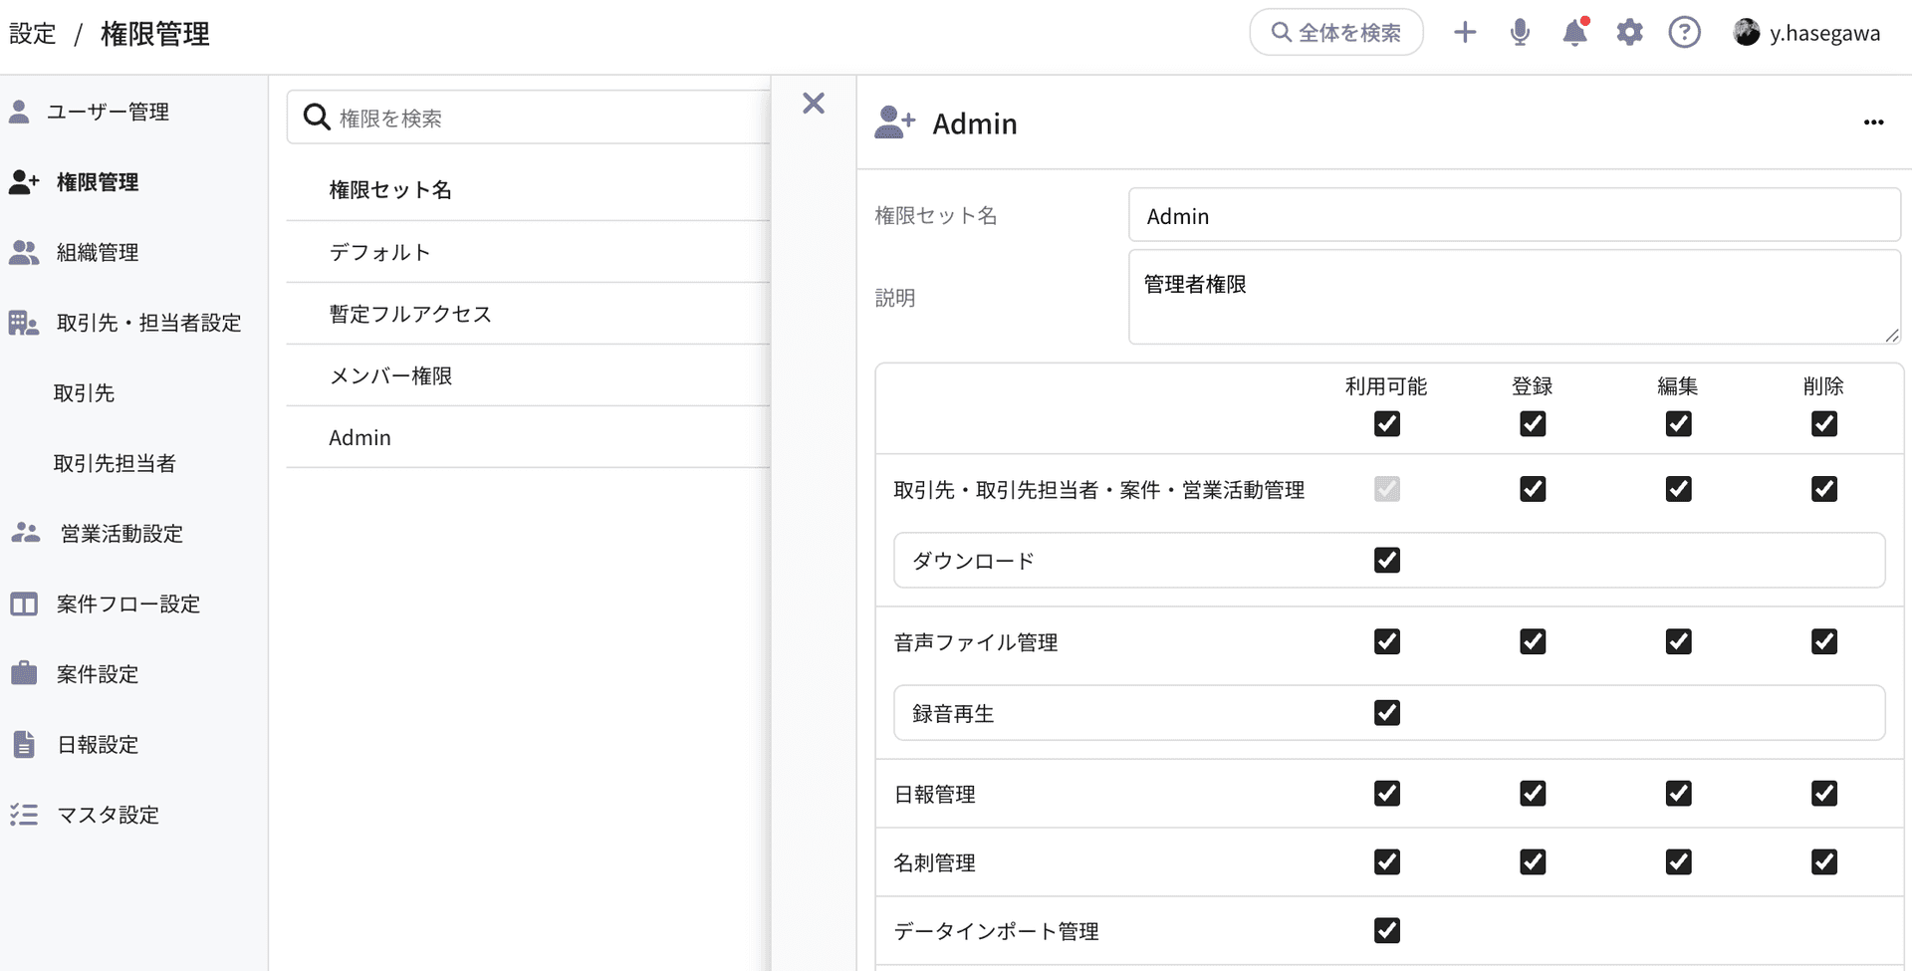Disable the ダウンロード checkbox
Viewport: 1912px width, 971px height.
[x=1386, y=560]
